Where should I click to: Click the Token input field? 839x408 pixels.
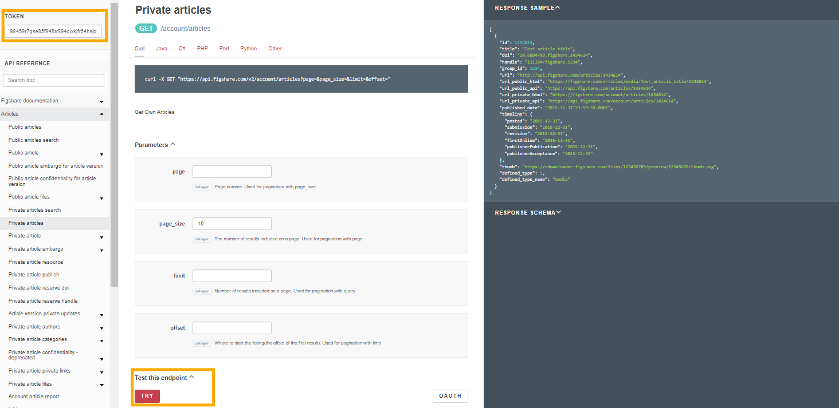click(53, 31)
